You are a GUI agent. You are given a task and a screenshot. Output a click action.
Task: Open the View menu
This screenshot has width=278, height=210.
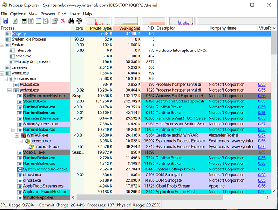33,14
